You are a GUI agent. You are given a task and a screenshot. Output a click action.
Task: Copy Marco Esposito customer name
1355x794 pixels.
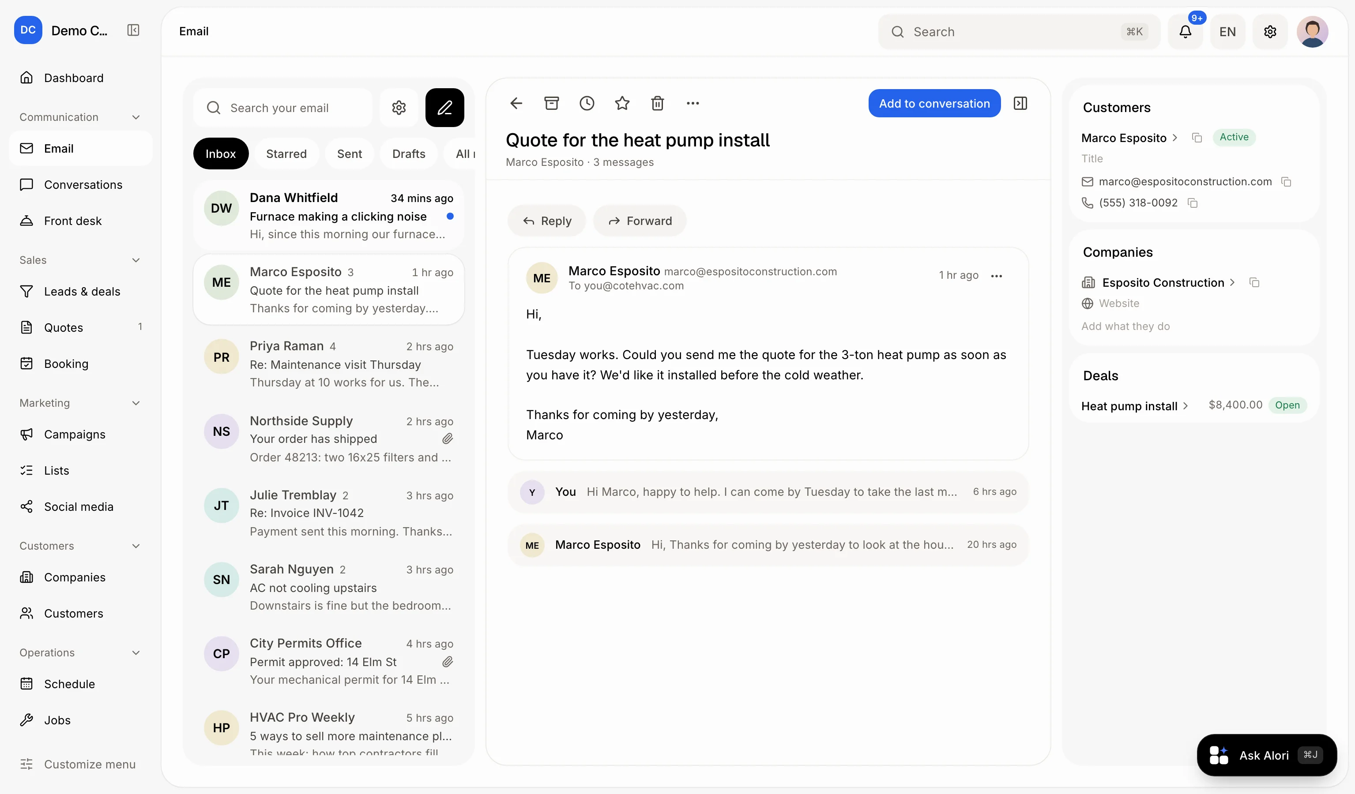point(1197,138)
